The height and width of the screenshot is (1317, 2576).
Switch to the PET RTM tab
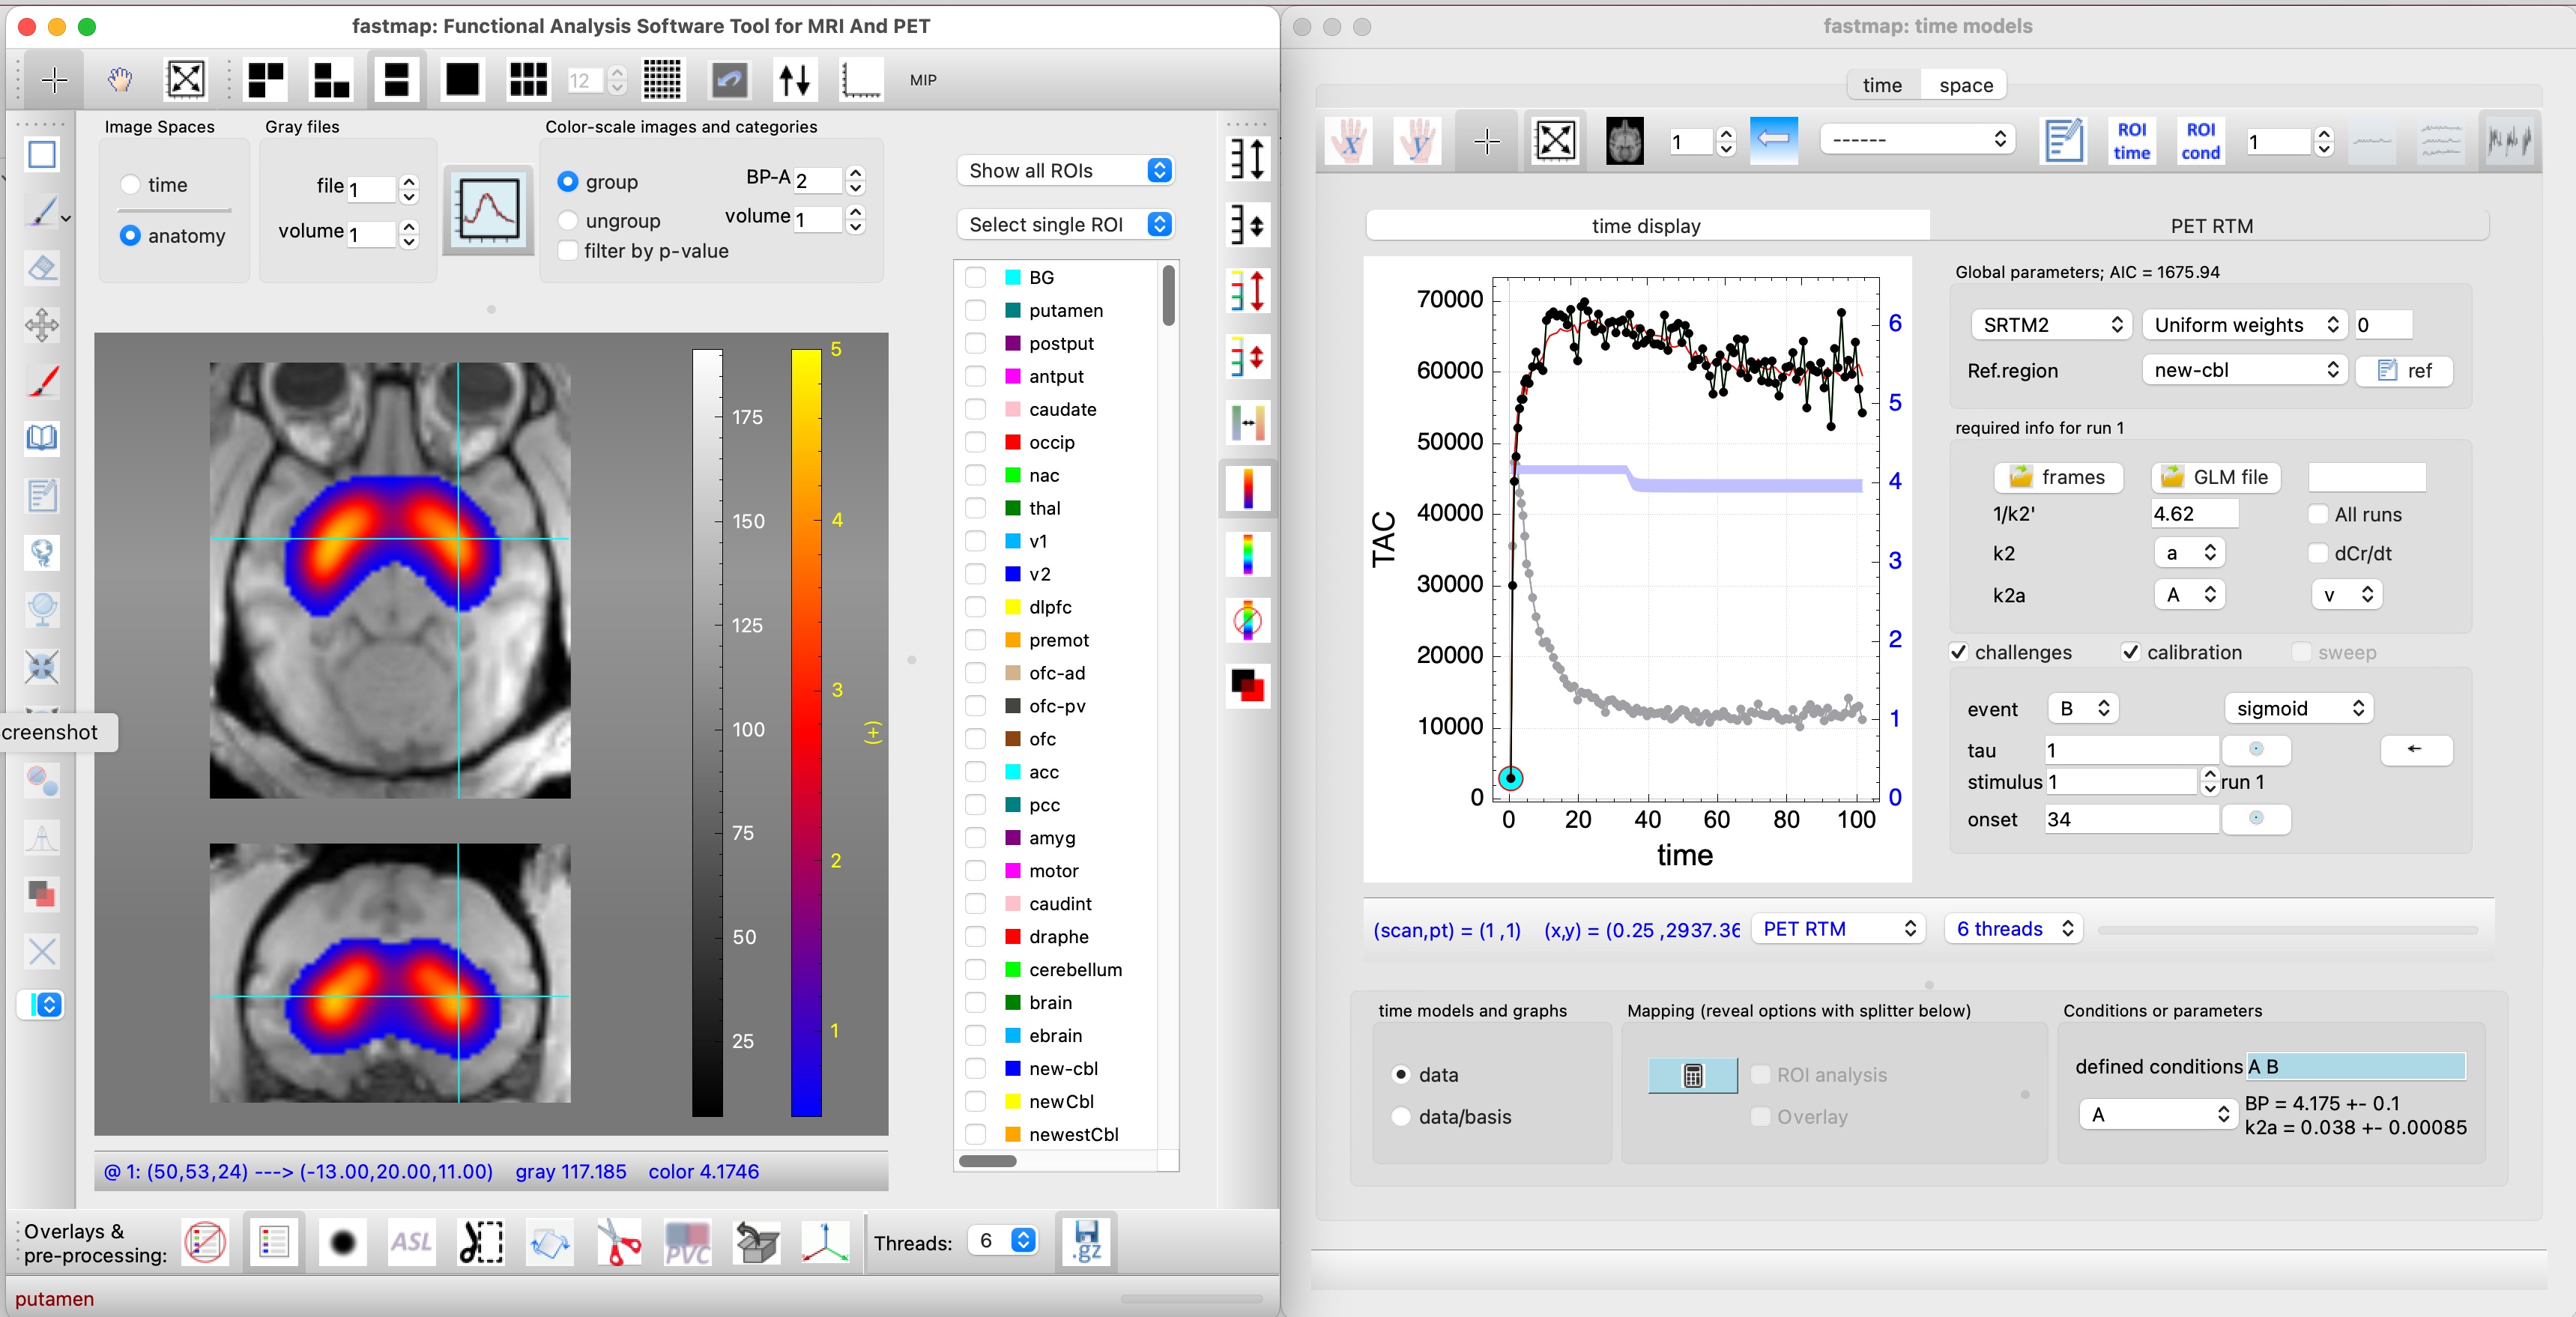pyautogui.click(x=2211, y=226)
